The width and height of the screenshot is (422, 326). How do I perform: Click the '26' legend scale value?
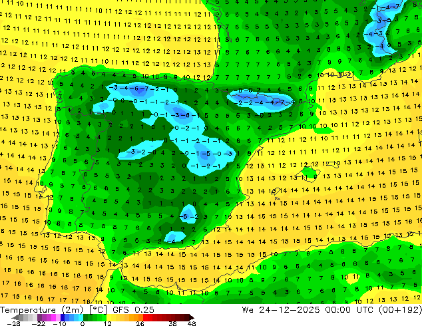tap(140, 323)
